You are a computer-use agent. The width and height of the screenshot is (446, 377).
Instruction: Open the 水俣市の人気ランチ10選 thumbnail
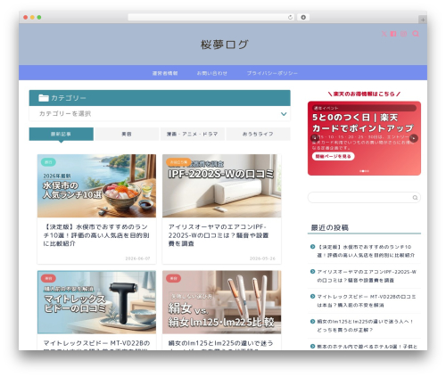pyautogui.click(x=96, y=185)
